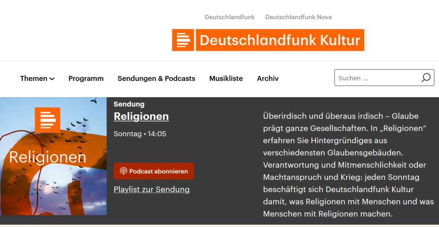
Task: Open the Religionen show title link
Action: click(141, 116)
